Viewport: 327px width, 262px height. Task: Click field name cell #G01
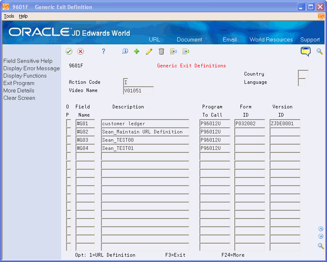pos(85,123)
